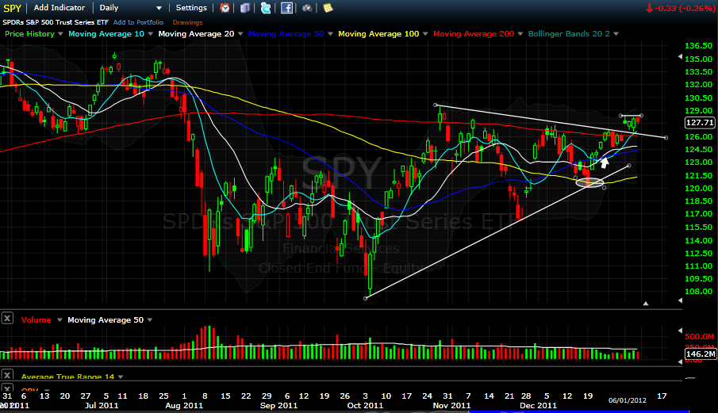Close the Average True Range pane

[x=7, y=375]
